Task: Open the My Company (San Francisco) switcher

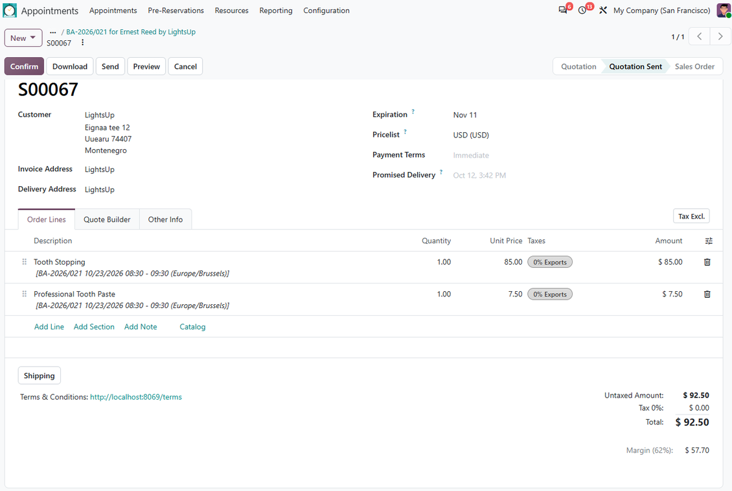Action: point(662,10)
